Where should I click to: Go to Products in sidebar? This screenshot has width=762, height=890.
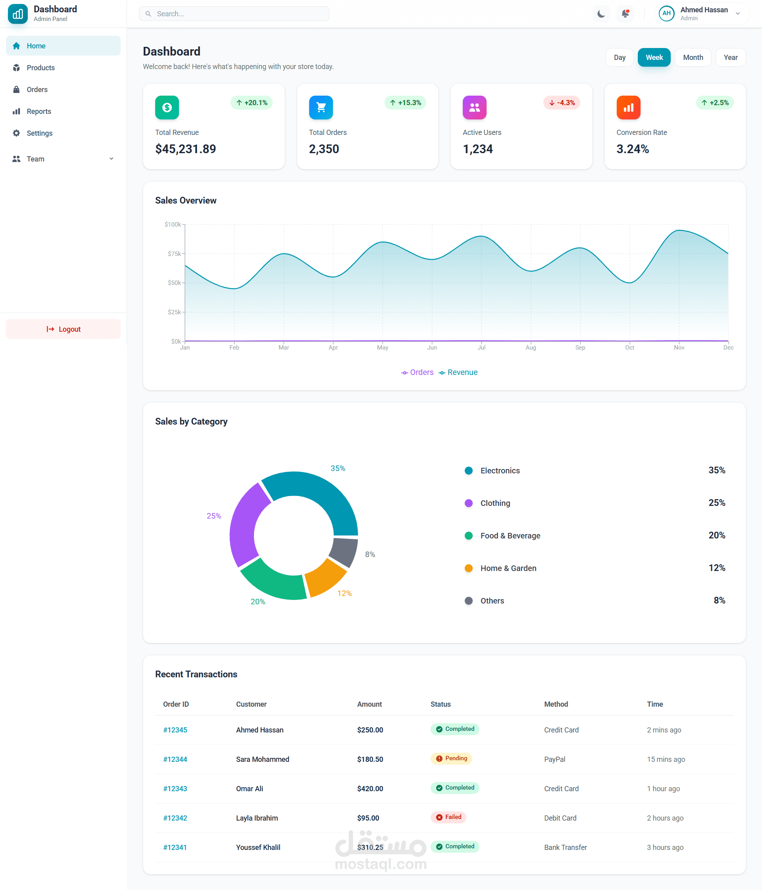(40, 68)
